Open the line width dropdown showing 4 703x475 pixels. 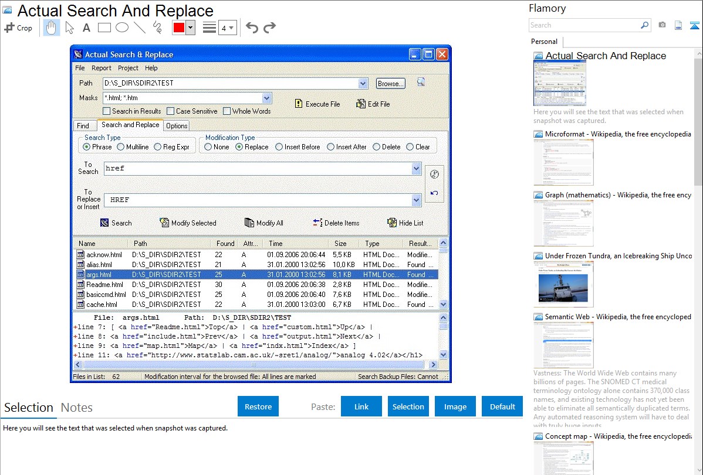[227, 28]
